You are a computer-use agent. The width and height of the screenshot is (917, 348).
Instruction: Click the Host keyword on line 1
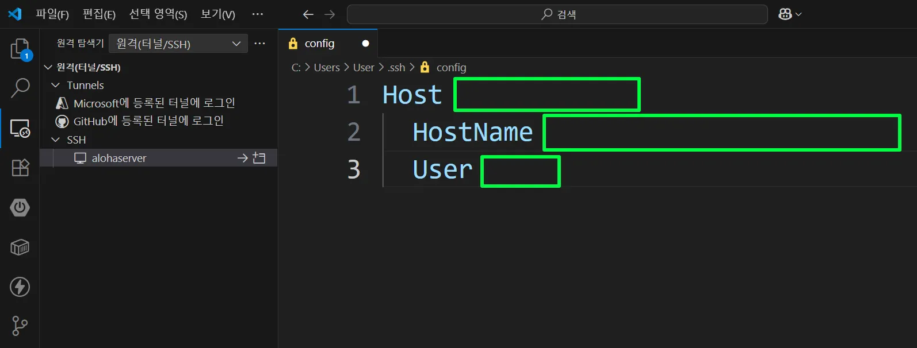pyautogui.click(x=412, y=95)
